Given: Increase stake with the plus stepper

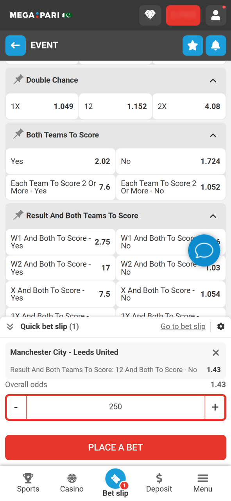Looking at the screenshot, I should pos(215,407).
